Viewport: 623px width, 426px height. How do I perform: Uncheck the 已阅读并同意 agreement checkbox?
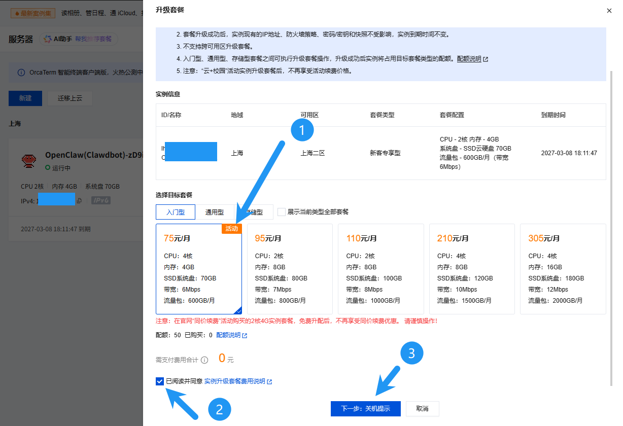(x=160, y=381)
